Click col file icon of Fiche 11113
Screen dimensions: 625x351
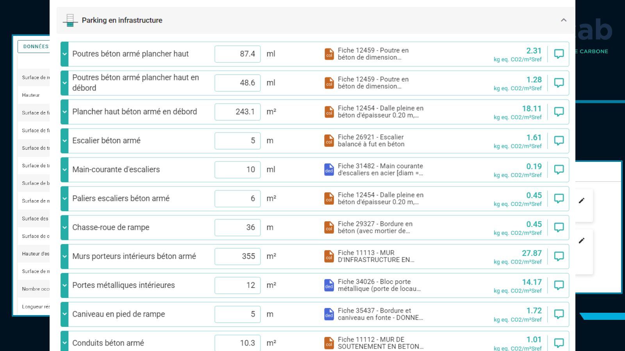click(329, 256)
